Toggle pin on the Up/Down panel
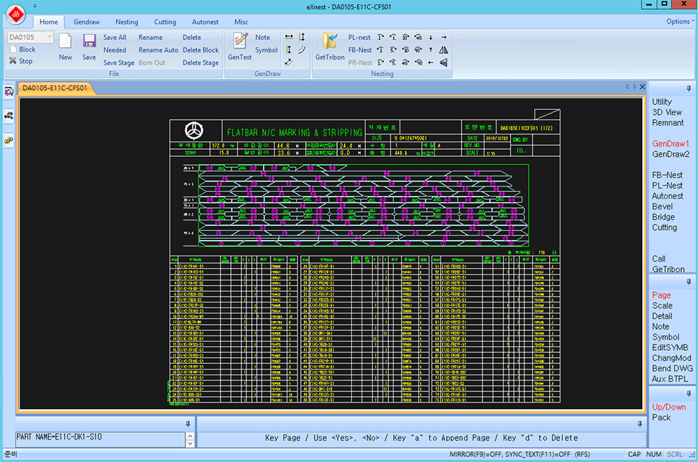This screenshot has width=698, height=462. click(x=689, y=394)
